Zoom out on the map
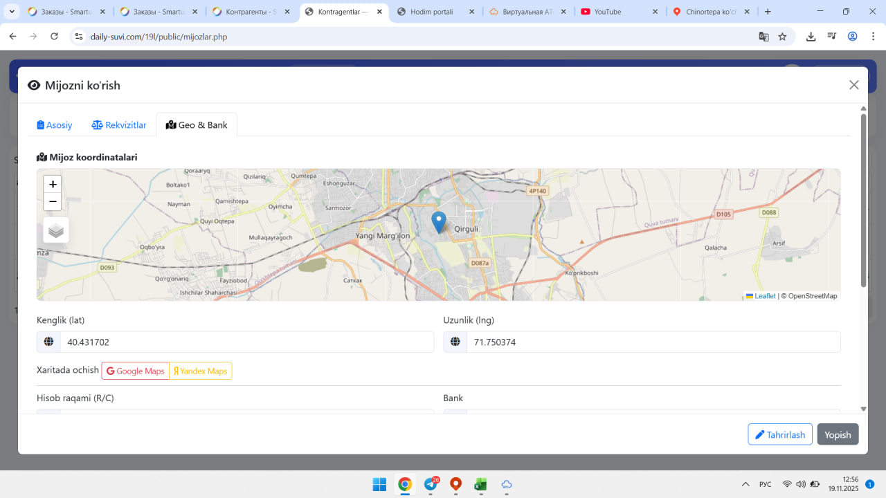886x498 pixels. click(53, 202)
